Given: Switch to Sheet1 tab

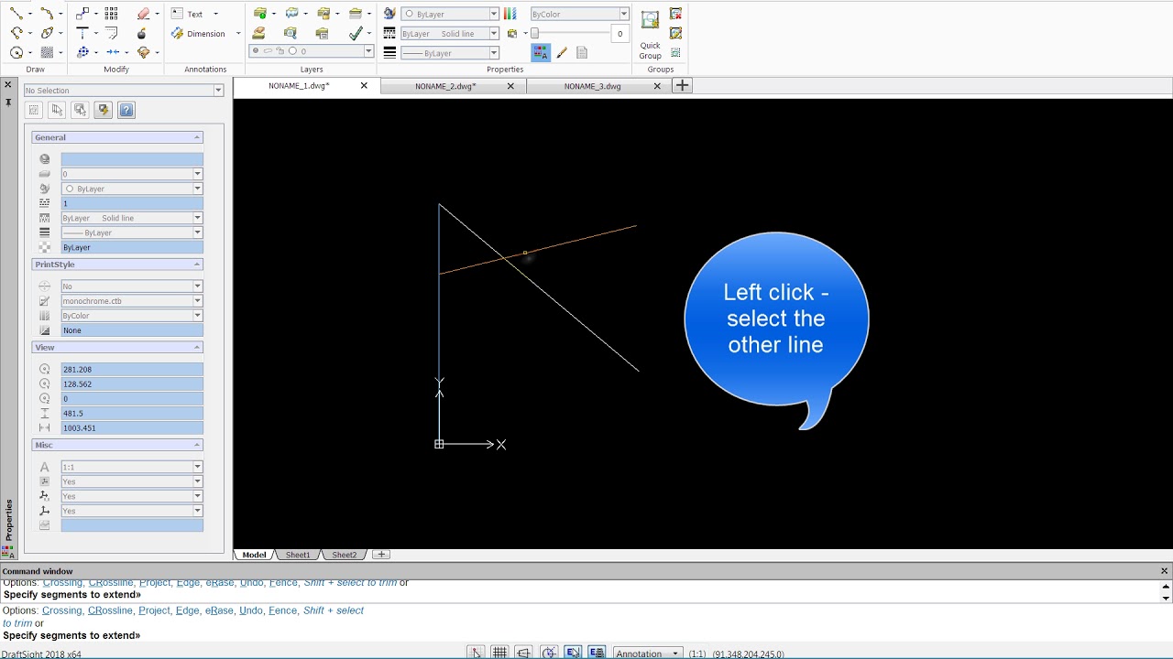Looking at the screenshot, I should 298,555.
